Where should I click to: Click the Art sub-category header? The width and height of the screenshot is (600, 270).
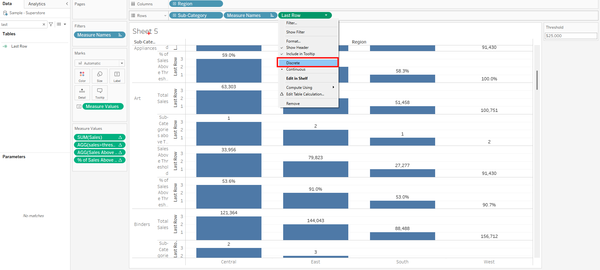(x=137, y=98)
